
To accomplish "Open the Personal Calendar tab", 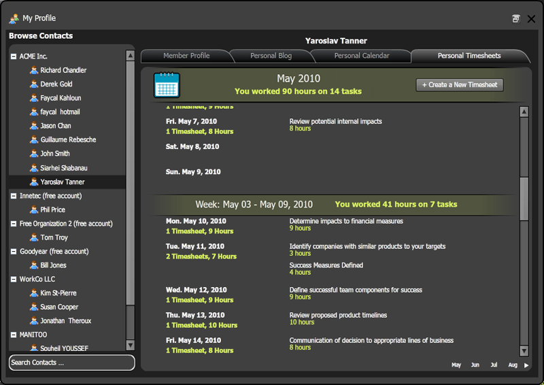I will (361, 56).
